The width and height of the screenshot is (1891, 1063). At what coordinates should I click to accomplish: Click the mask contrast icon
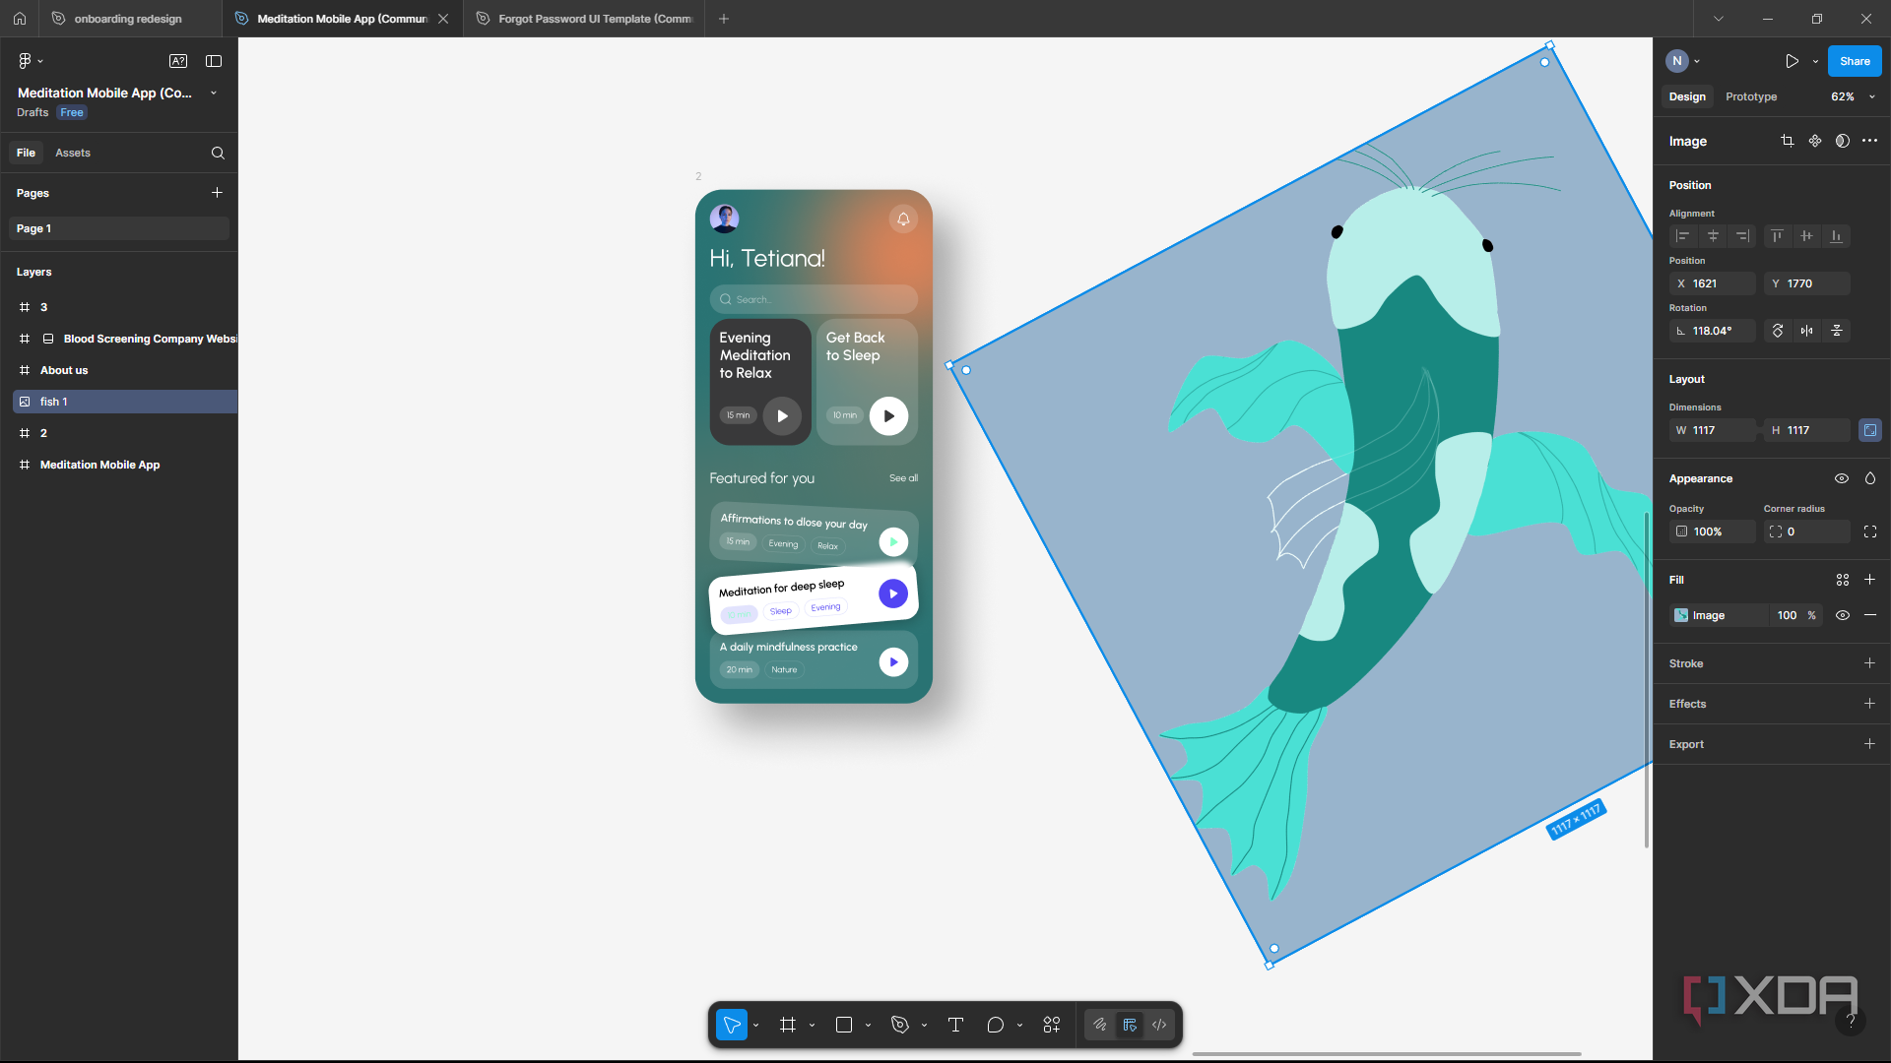1843,141
